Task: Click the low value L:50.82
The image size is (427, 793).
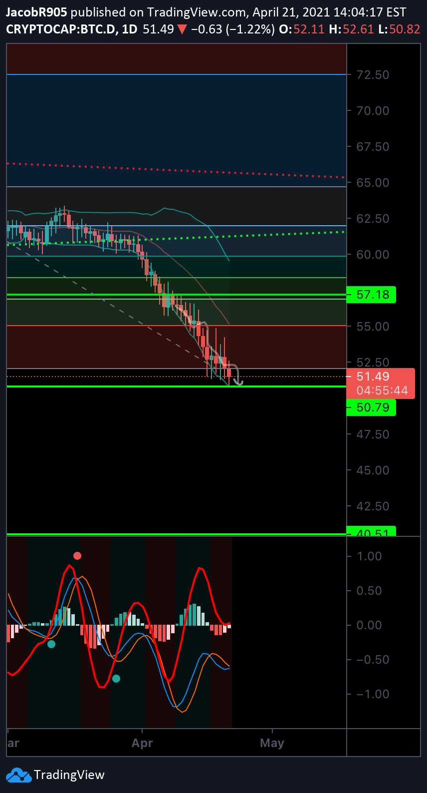Action: [399, 29]
